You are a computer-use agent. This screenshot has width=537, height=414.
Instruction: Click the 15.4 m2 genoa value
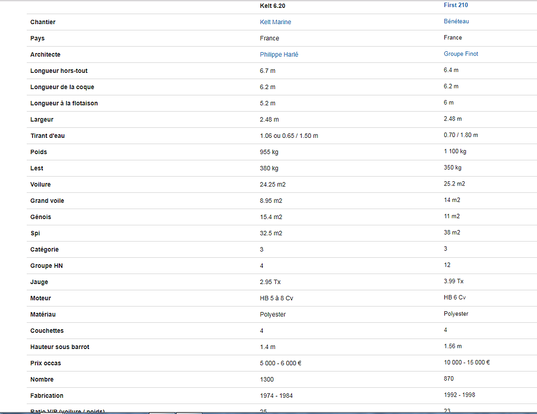click(x=271, y=217)
